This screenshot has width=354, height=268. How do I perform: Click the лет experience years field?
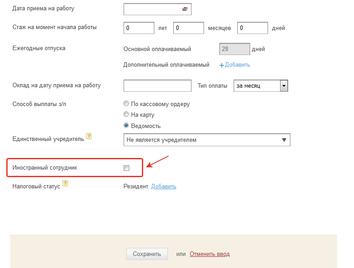tap(139, 28)
